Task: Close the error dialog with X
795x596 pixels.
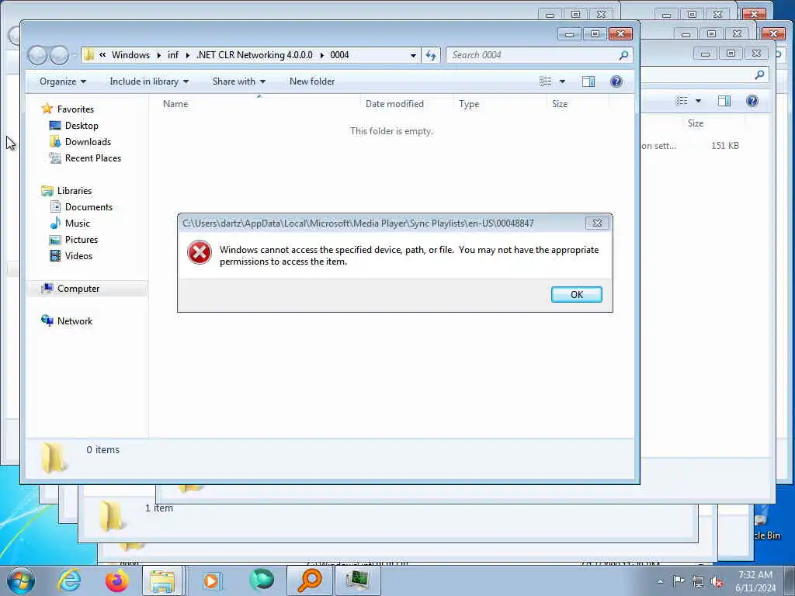Action: coord(597,223)
